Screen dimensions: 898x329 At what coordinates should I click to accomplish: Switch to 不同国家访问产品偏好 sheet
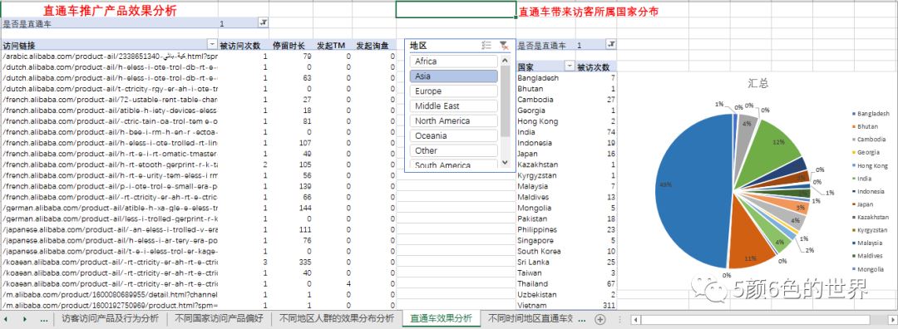click(x=220, y=319)
